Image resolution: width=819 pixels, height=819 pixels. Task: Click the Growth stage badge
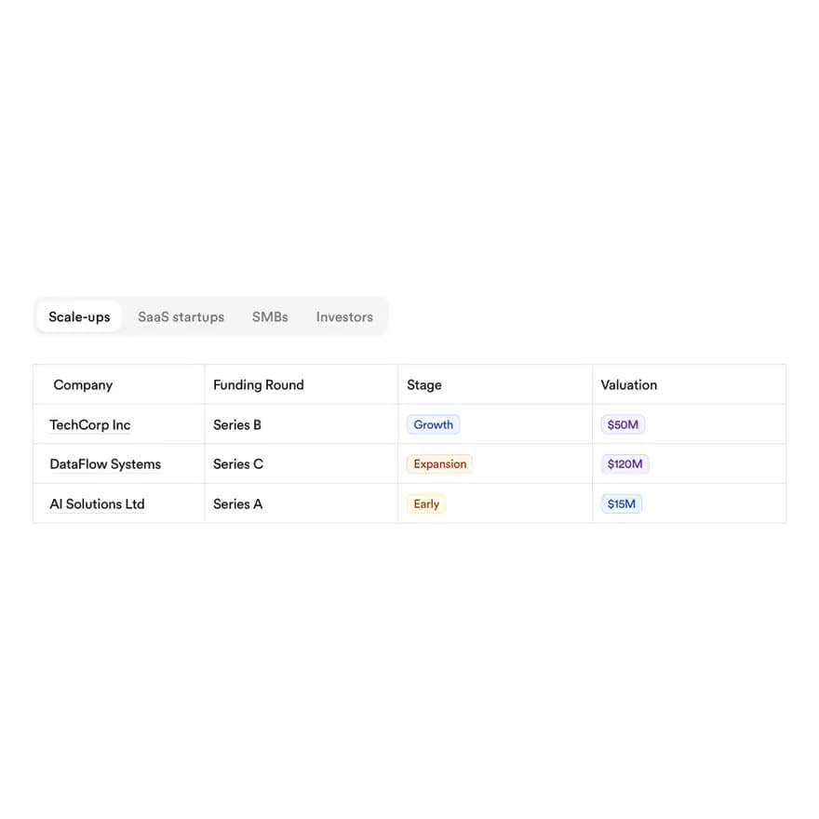pyautogui.click(x=433, y=424)
